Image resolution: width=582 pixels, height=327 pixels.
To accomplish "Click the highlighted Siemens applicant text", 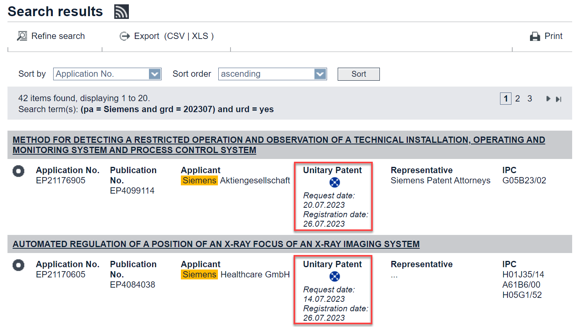I will [x=199, y=180].
